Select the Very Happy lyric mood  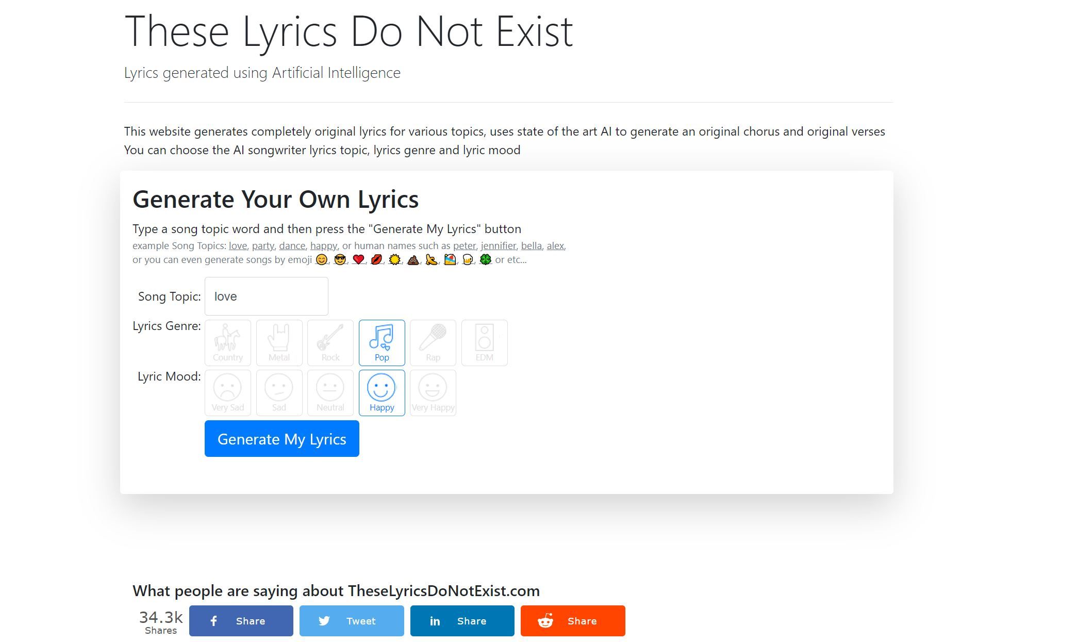click(x=433, y=392)
